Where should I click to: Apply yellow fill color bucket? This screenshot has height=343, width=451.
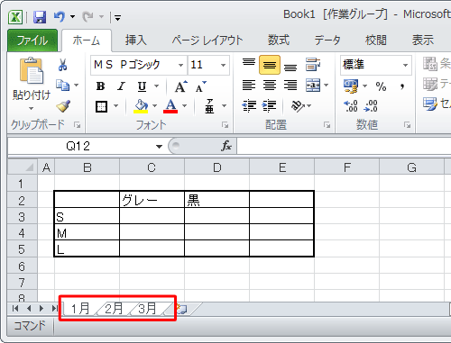[x=141, y=106]
